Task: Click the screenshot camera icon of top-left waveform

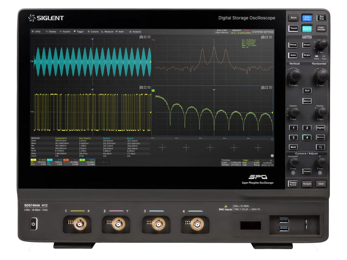Action: coord(141,37)
